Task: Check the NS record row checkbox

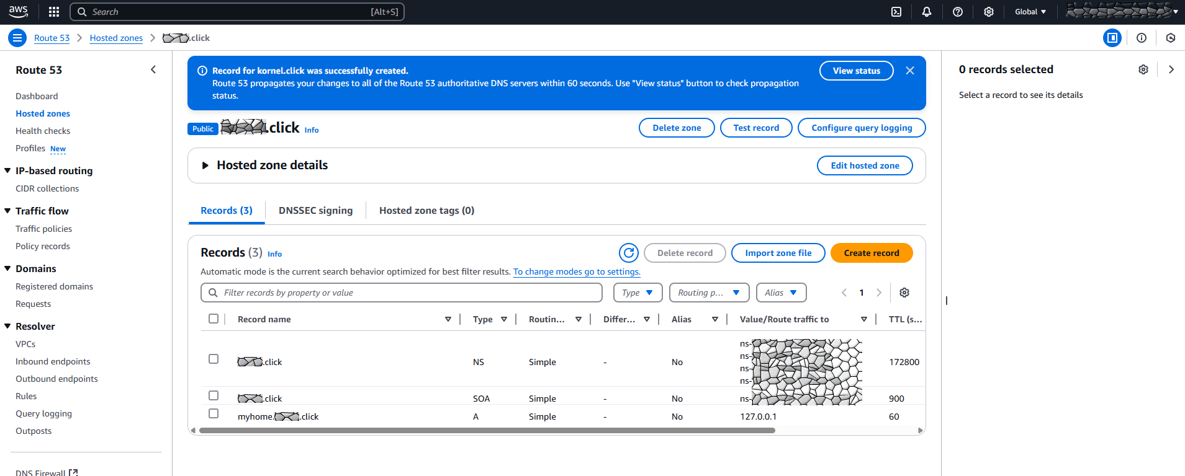Action: click(214, 359)
